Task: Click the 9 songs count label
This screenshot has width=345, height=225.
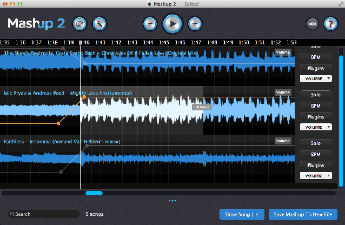Action: click(95, 214)
